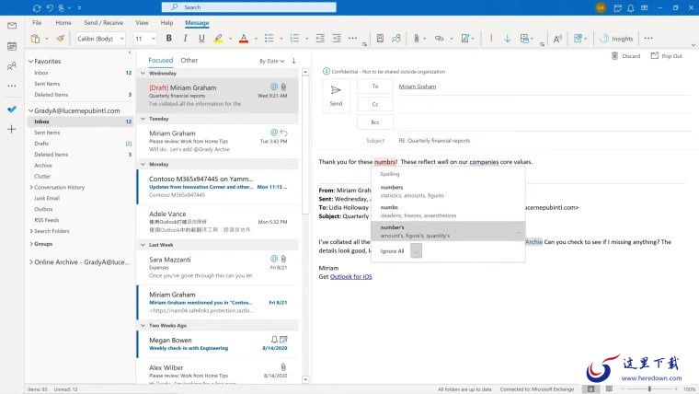Viewport: 699px width, 394px height.
Task: Click the Send/Receive sync icon in title bar
Action: [37, 7]
